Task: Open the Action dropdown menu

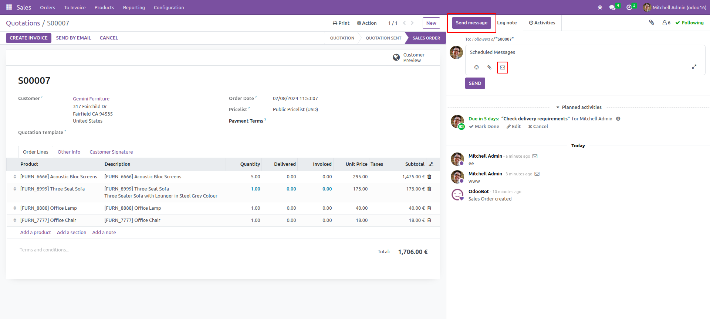Action: [366, 23]
